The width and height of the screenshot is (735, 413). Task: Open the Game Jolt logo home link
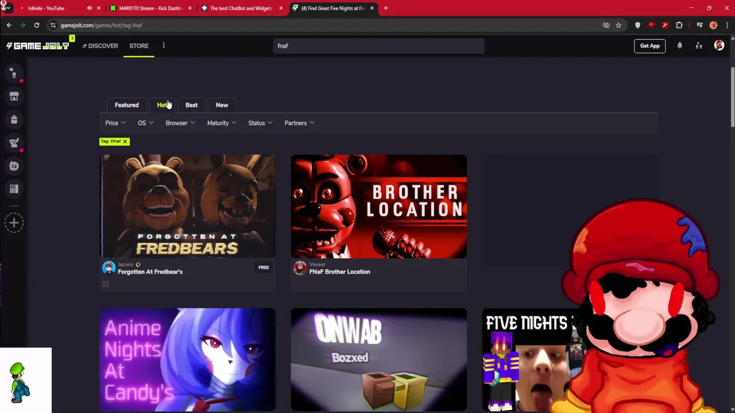click(38, 46)
